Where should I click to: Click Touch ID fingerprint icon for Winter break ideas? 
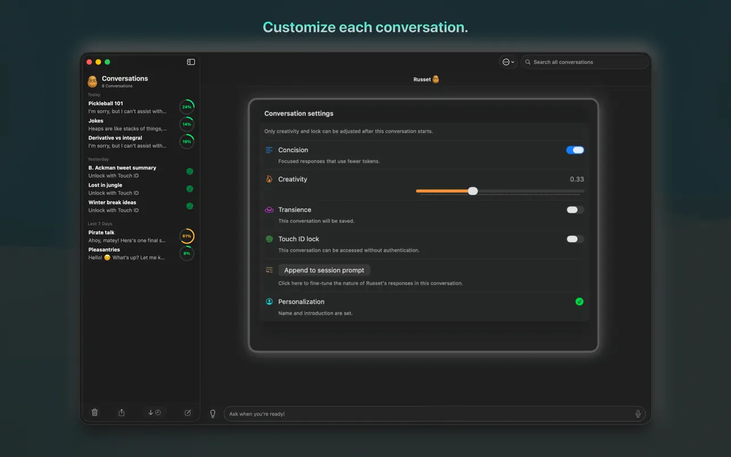[x=190, y=206]
